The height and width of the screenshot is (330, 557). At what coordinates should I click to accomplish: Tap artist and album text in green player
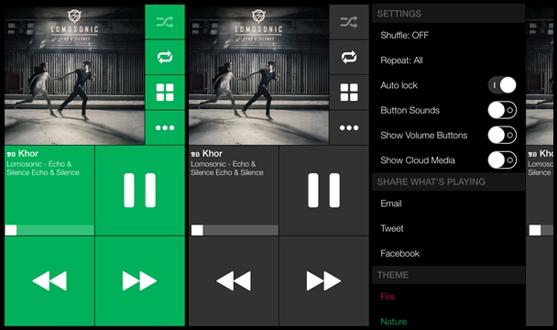(43, 168)
